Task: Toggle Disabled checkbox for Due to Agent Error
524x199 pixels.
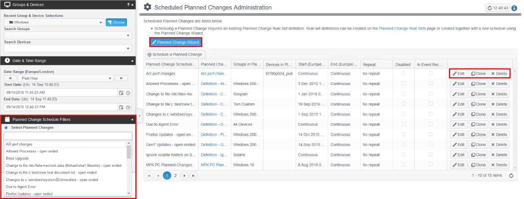Action: tap(404, 124)
